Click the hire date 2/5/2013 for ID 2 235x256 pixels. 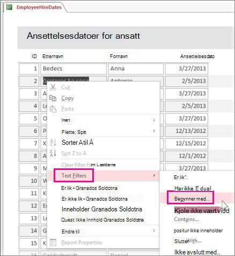tap(186, 81)
